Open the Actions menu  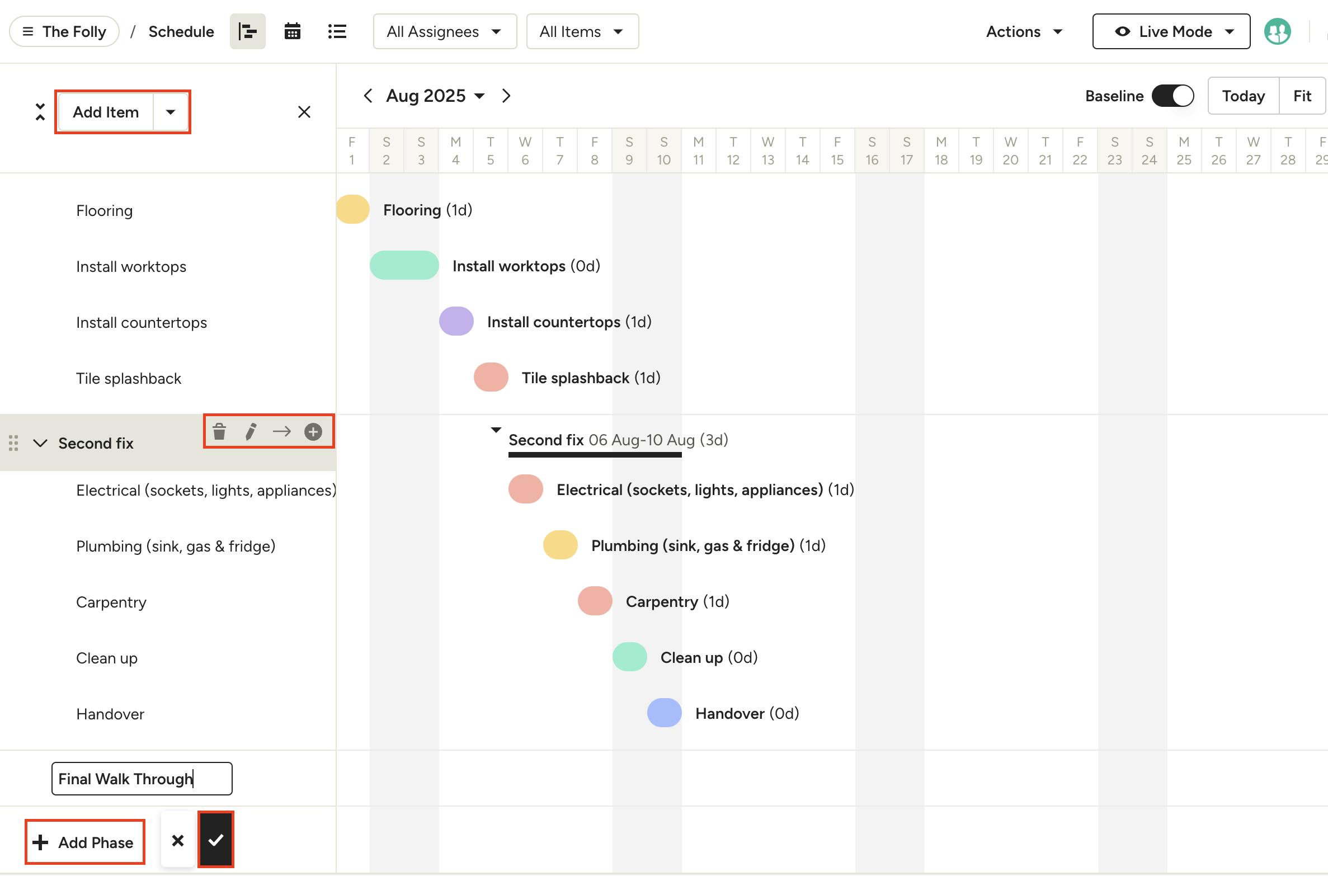click(1024, 31)
